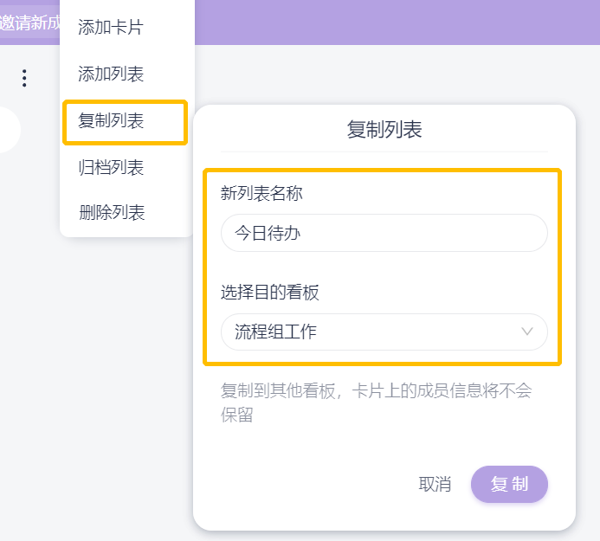Click the chevron arrow in the board selector
The image size is (600, 541).
pyautogui.click(x=527, y=332)
